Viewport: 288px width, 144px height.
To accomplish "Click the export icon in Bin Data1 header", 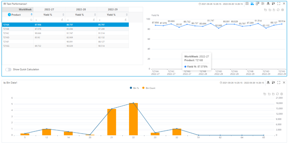I will tap(268, 83).
